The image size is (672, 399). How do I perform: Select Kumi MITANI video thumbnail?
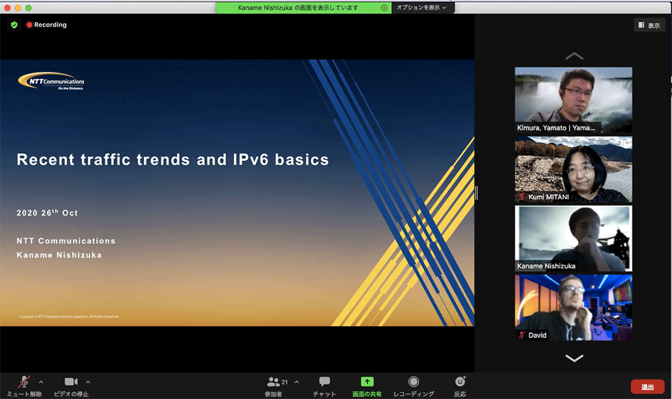573,169
